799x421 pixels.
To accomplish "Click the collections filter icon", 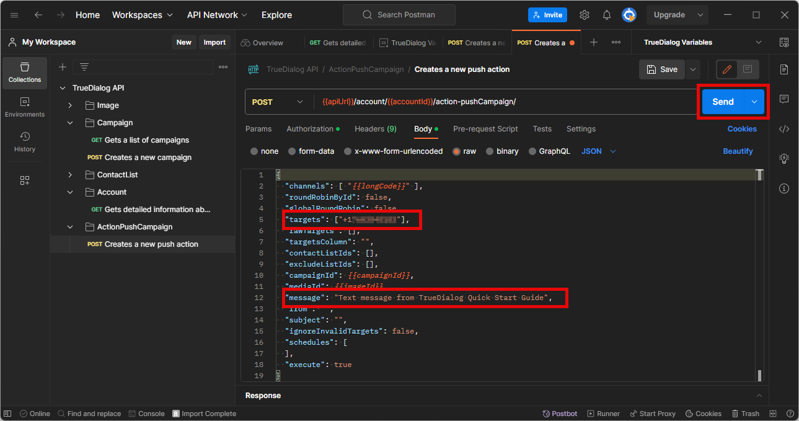I will (84, 67).
